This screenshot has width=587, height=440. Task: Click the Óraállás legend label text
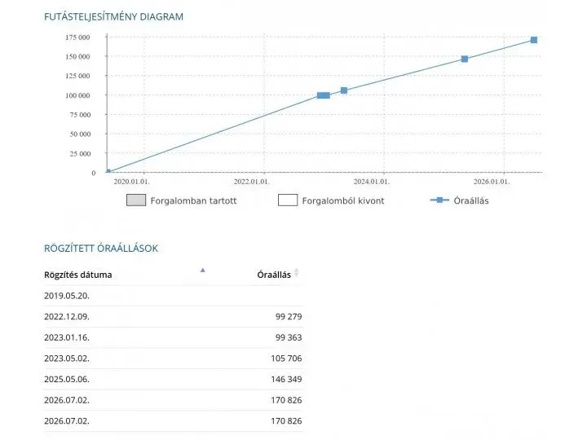click(471, 201)
